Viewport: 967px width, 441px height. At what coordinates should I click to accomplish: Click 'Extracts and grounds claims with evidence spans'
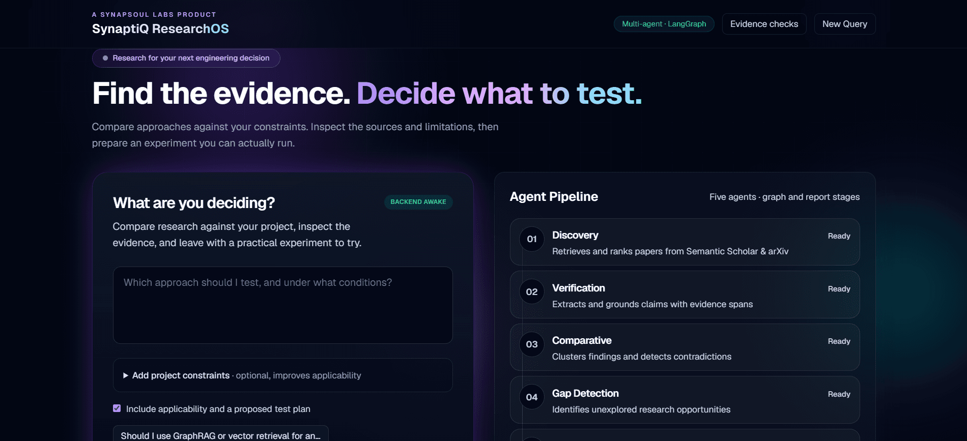click(652, 304)
